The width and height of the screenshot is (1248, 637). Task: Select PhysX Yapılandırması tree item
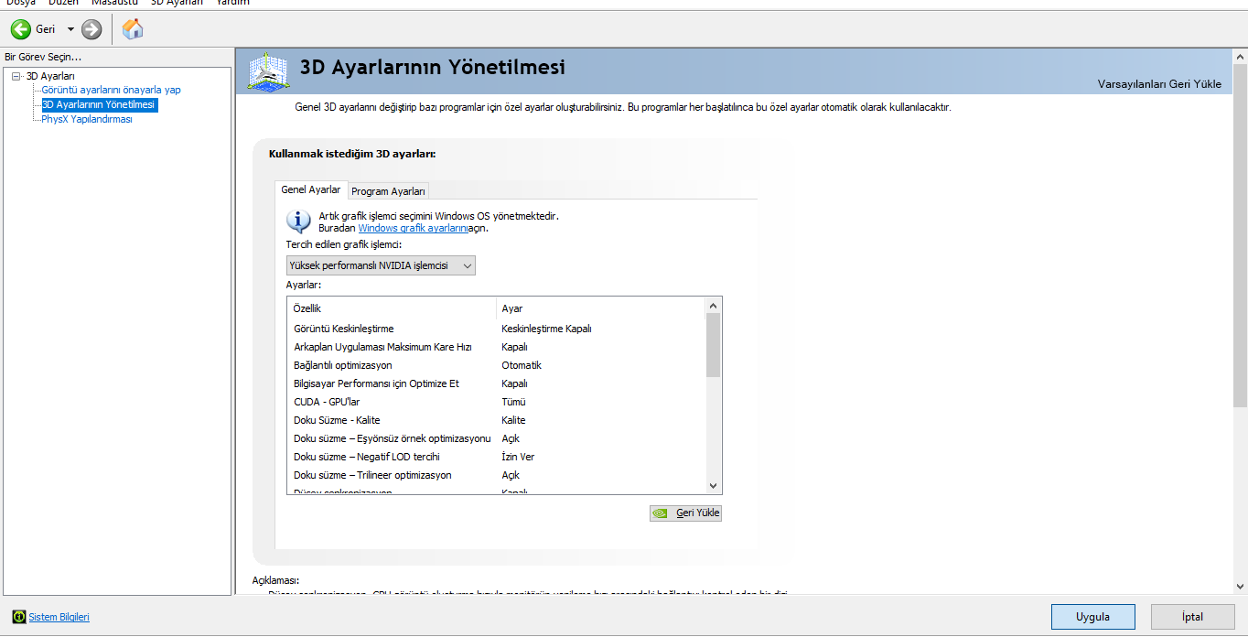[x=87, y=119]
